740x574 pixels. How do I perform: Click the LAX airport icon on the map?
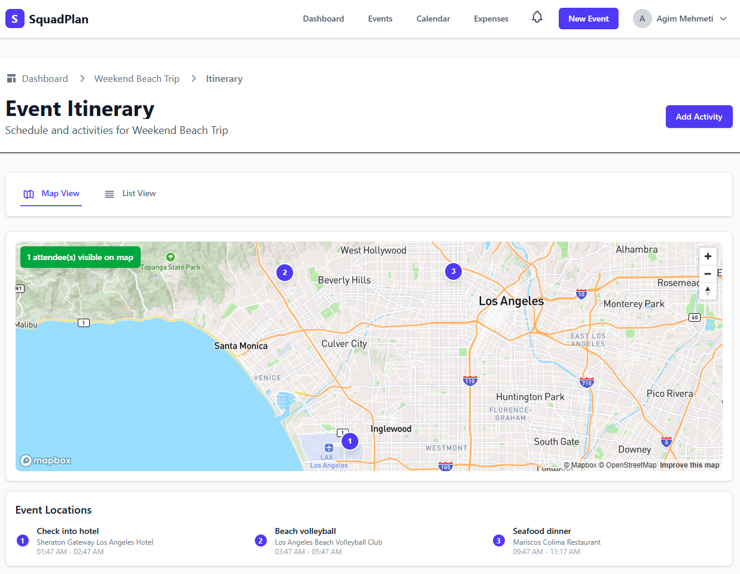(328, 448)
